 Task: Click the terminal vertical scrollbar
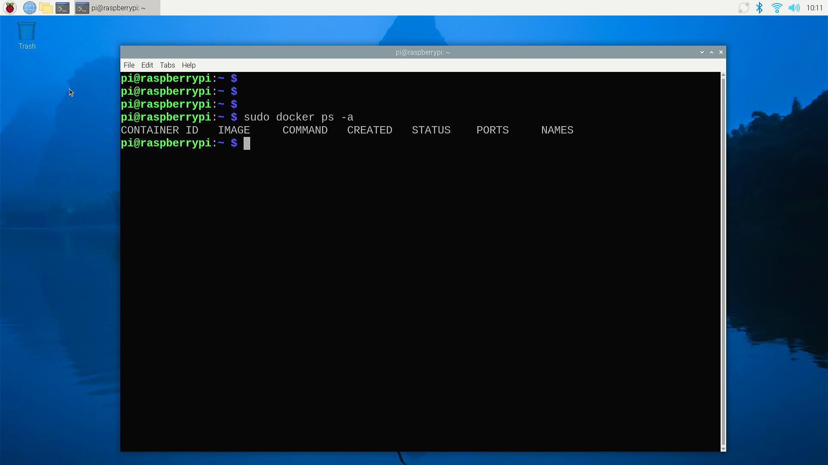click(x=723, y=262)
